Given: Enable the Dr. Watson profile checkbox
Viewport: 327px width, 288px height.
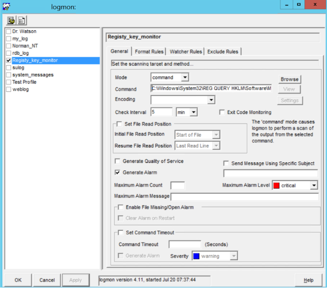Looking at the screenshot, I should [x=8, y=31].
